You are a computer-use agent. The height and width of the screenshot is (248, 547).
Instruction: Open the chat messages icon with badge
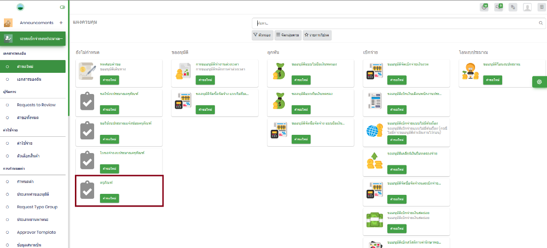pyautogui.click(x=499, y=7)
